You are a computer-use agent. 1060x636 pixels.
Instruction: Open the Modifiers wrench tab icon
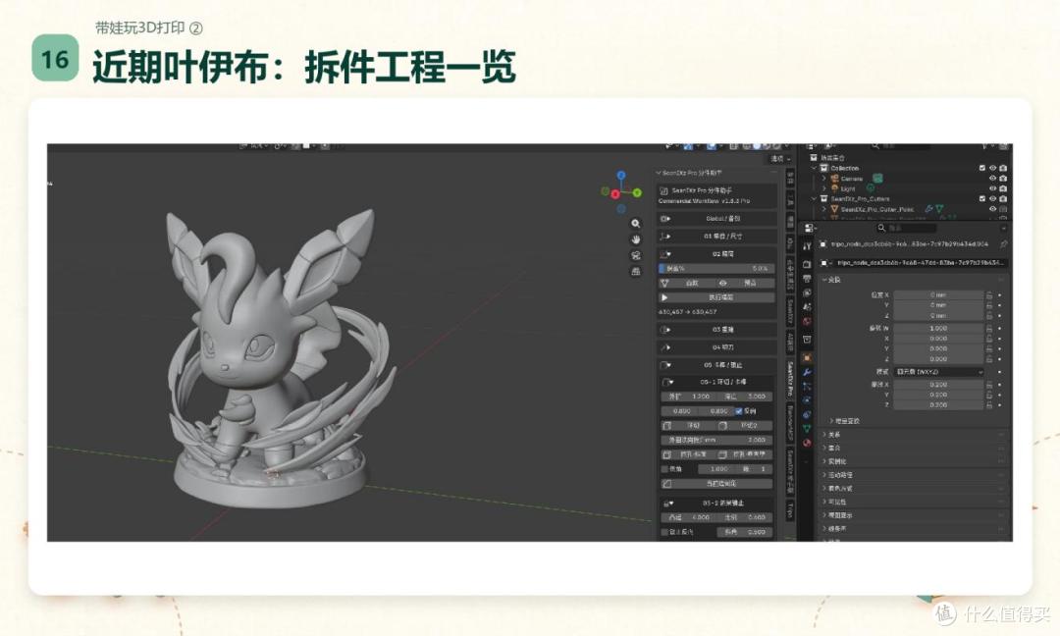coord(807,372)
